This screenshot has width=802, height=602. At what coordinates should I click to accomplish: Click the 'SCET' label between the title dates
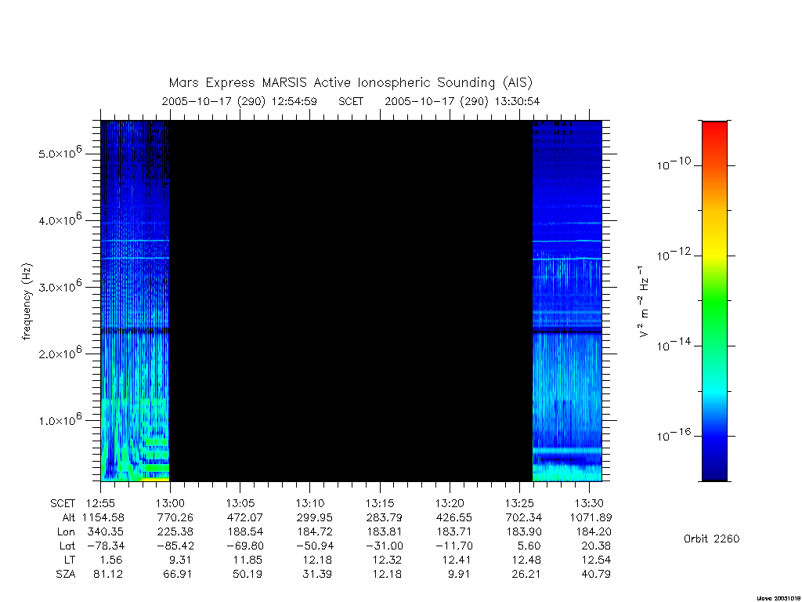pos(351,101)
